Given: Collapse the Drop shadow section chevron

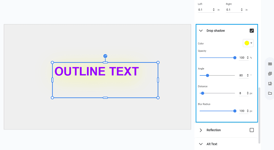Looking at the screenshot, I should coord(201,30).
